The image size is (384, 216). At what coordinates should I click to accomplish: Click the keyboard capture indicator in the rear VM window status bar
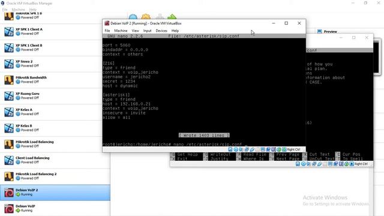pyautogui.click(x=352, y=164)
